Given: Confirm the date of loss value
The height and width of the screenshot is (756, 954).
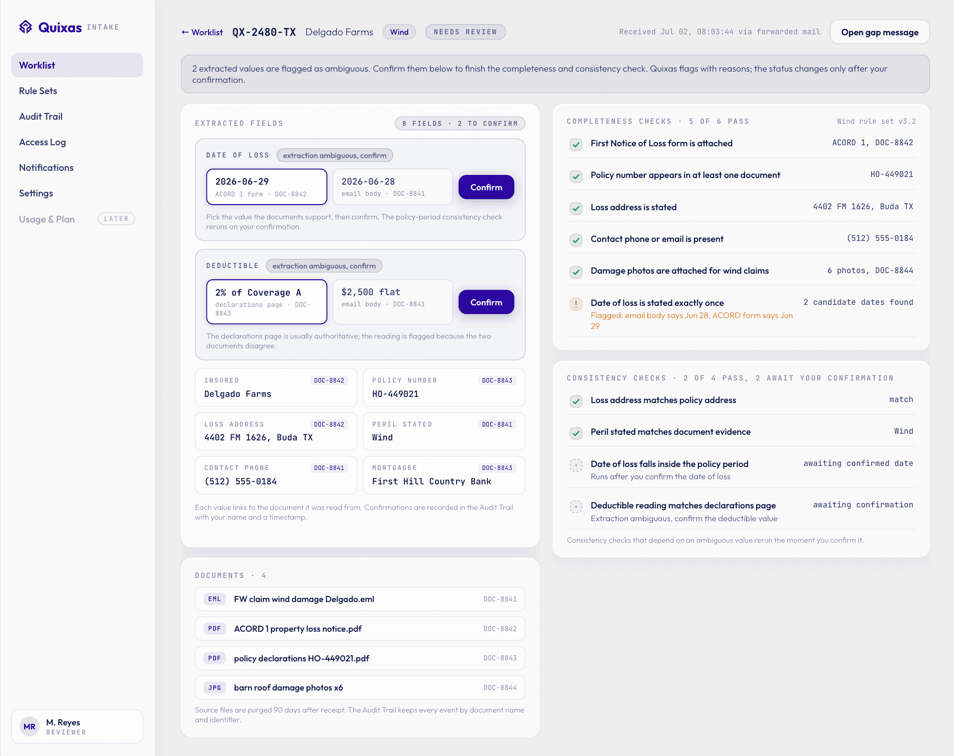Looking at the screenshot, I should tap(486, 187).
